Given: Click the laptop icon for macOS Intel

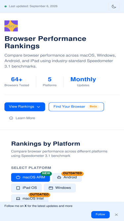Looking at the screenshot, I should 18,199.
